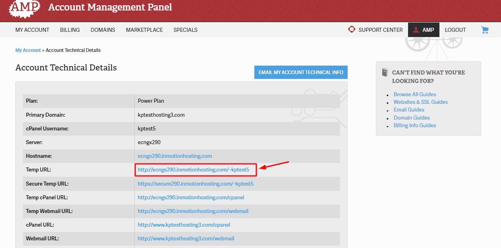This screenshot has height=248, width=501.
Task: Open Browse All Guides link
Action: [415, 94]
